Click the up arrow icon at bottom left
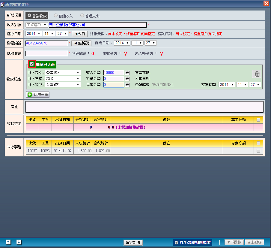Image resolution: width=271 pixels, height=248 pixels. click(x=8, y=242)
